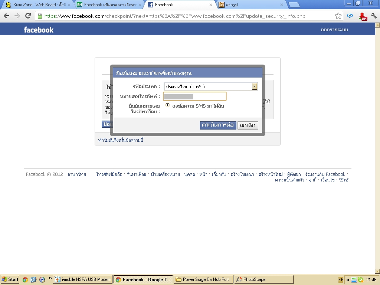Image resolution: width=380 pixels, height=285 pixels.
Task: Close the Facebook BN news tab
Action: (140, 5)
